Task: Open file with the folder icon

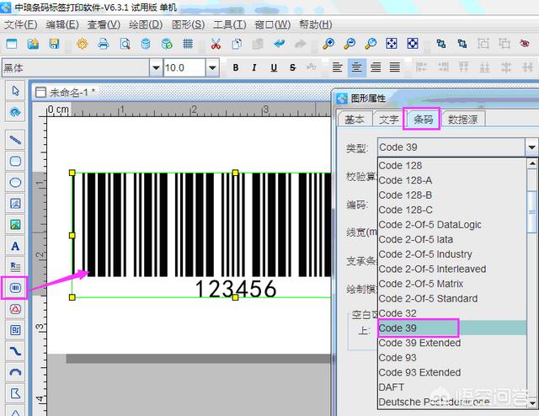Action: pos(33,44)
